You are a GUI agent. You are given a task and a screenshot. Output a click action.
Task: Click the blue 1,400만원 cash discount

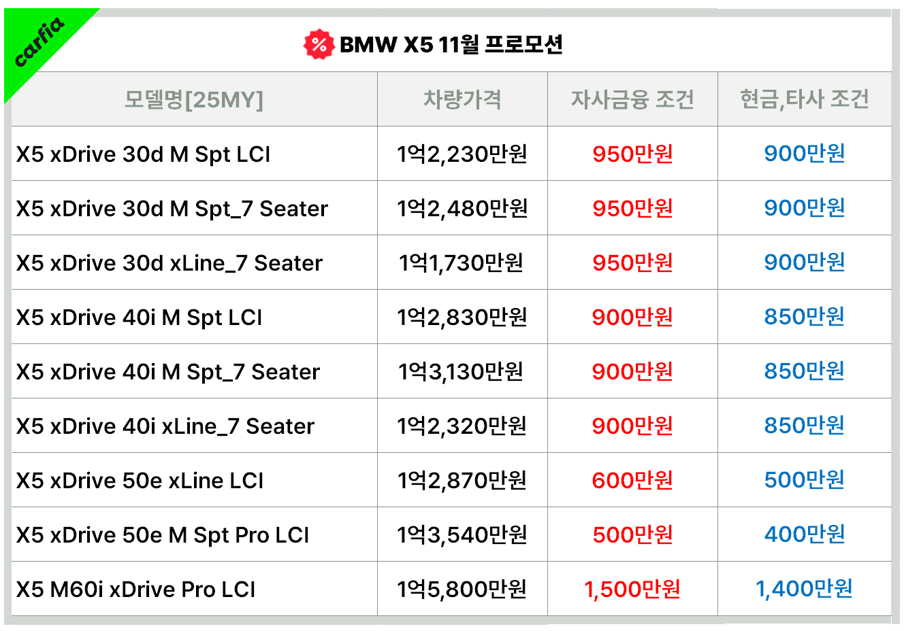(804, 589)
